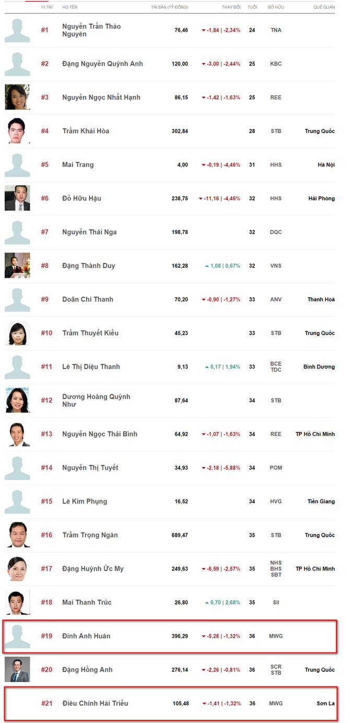Open the name link Dương Hoàng Quỳnh Như
The image size is (350, 723).
click(x=96, y=400)
